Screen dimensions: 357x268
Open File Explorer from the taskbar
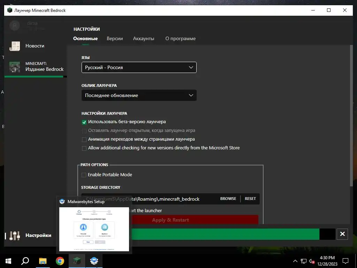pyautogui.click(x=43, y=261)
